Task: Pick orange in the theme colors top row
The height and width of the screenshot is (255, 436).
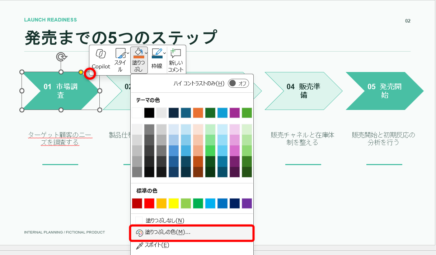Action: pos(198,113)
